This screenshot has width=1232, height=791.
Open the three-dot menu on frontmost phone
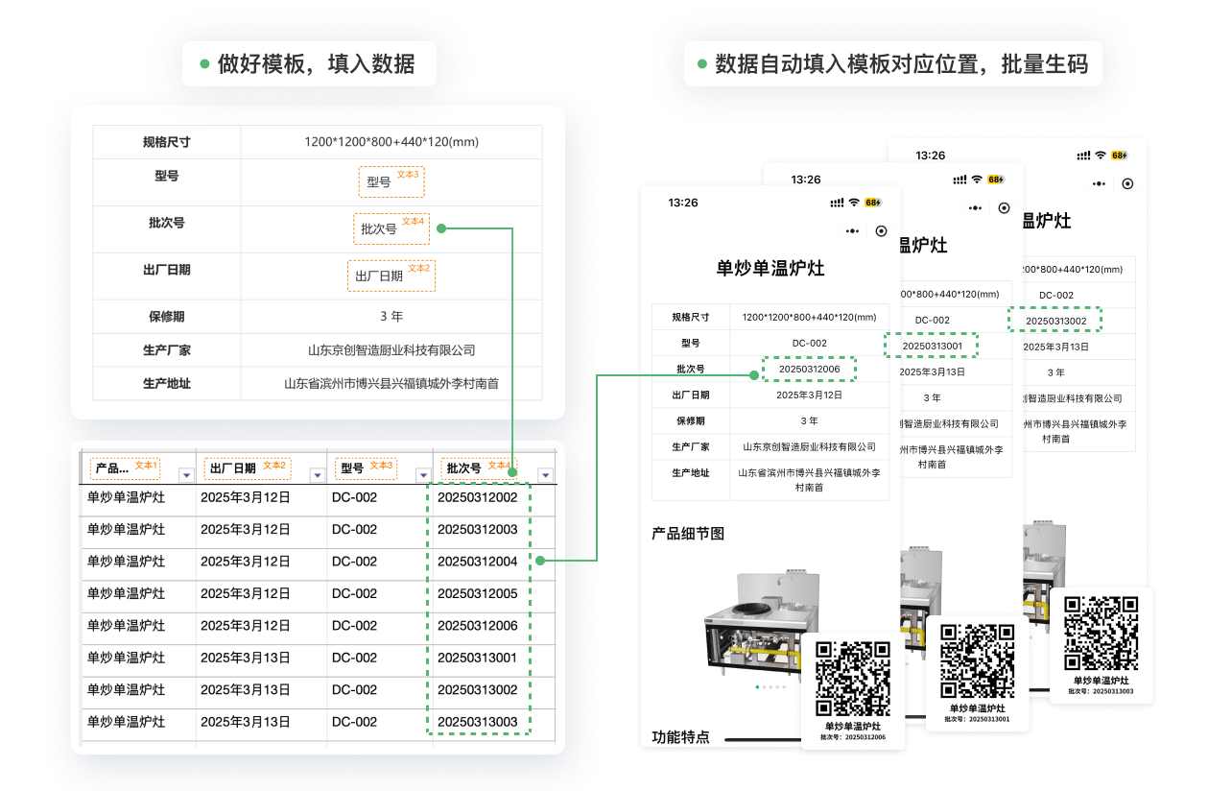[852, 231]
